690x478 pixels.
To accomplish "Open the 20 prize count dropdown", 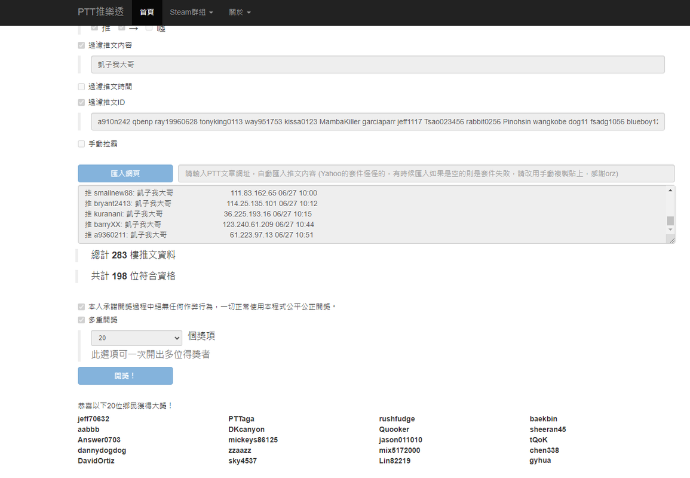I will pyautogui.click(x=136, y=338).
